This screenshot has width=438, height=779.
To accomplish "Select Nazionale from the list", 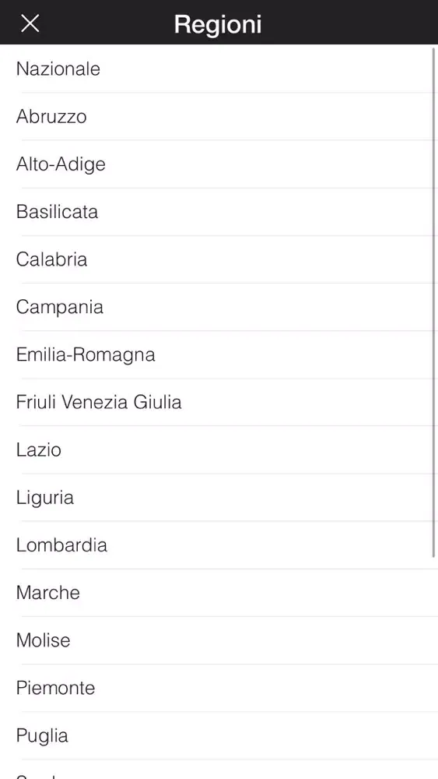I will pos(219,69).
